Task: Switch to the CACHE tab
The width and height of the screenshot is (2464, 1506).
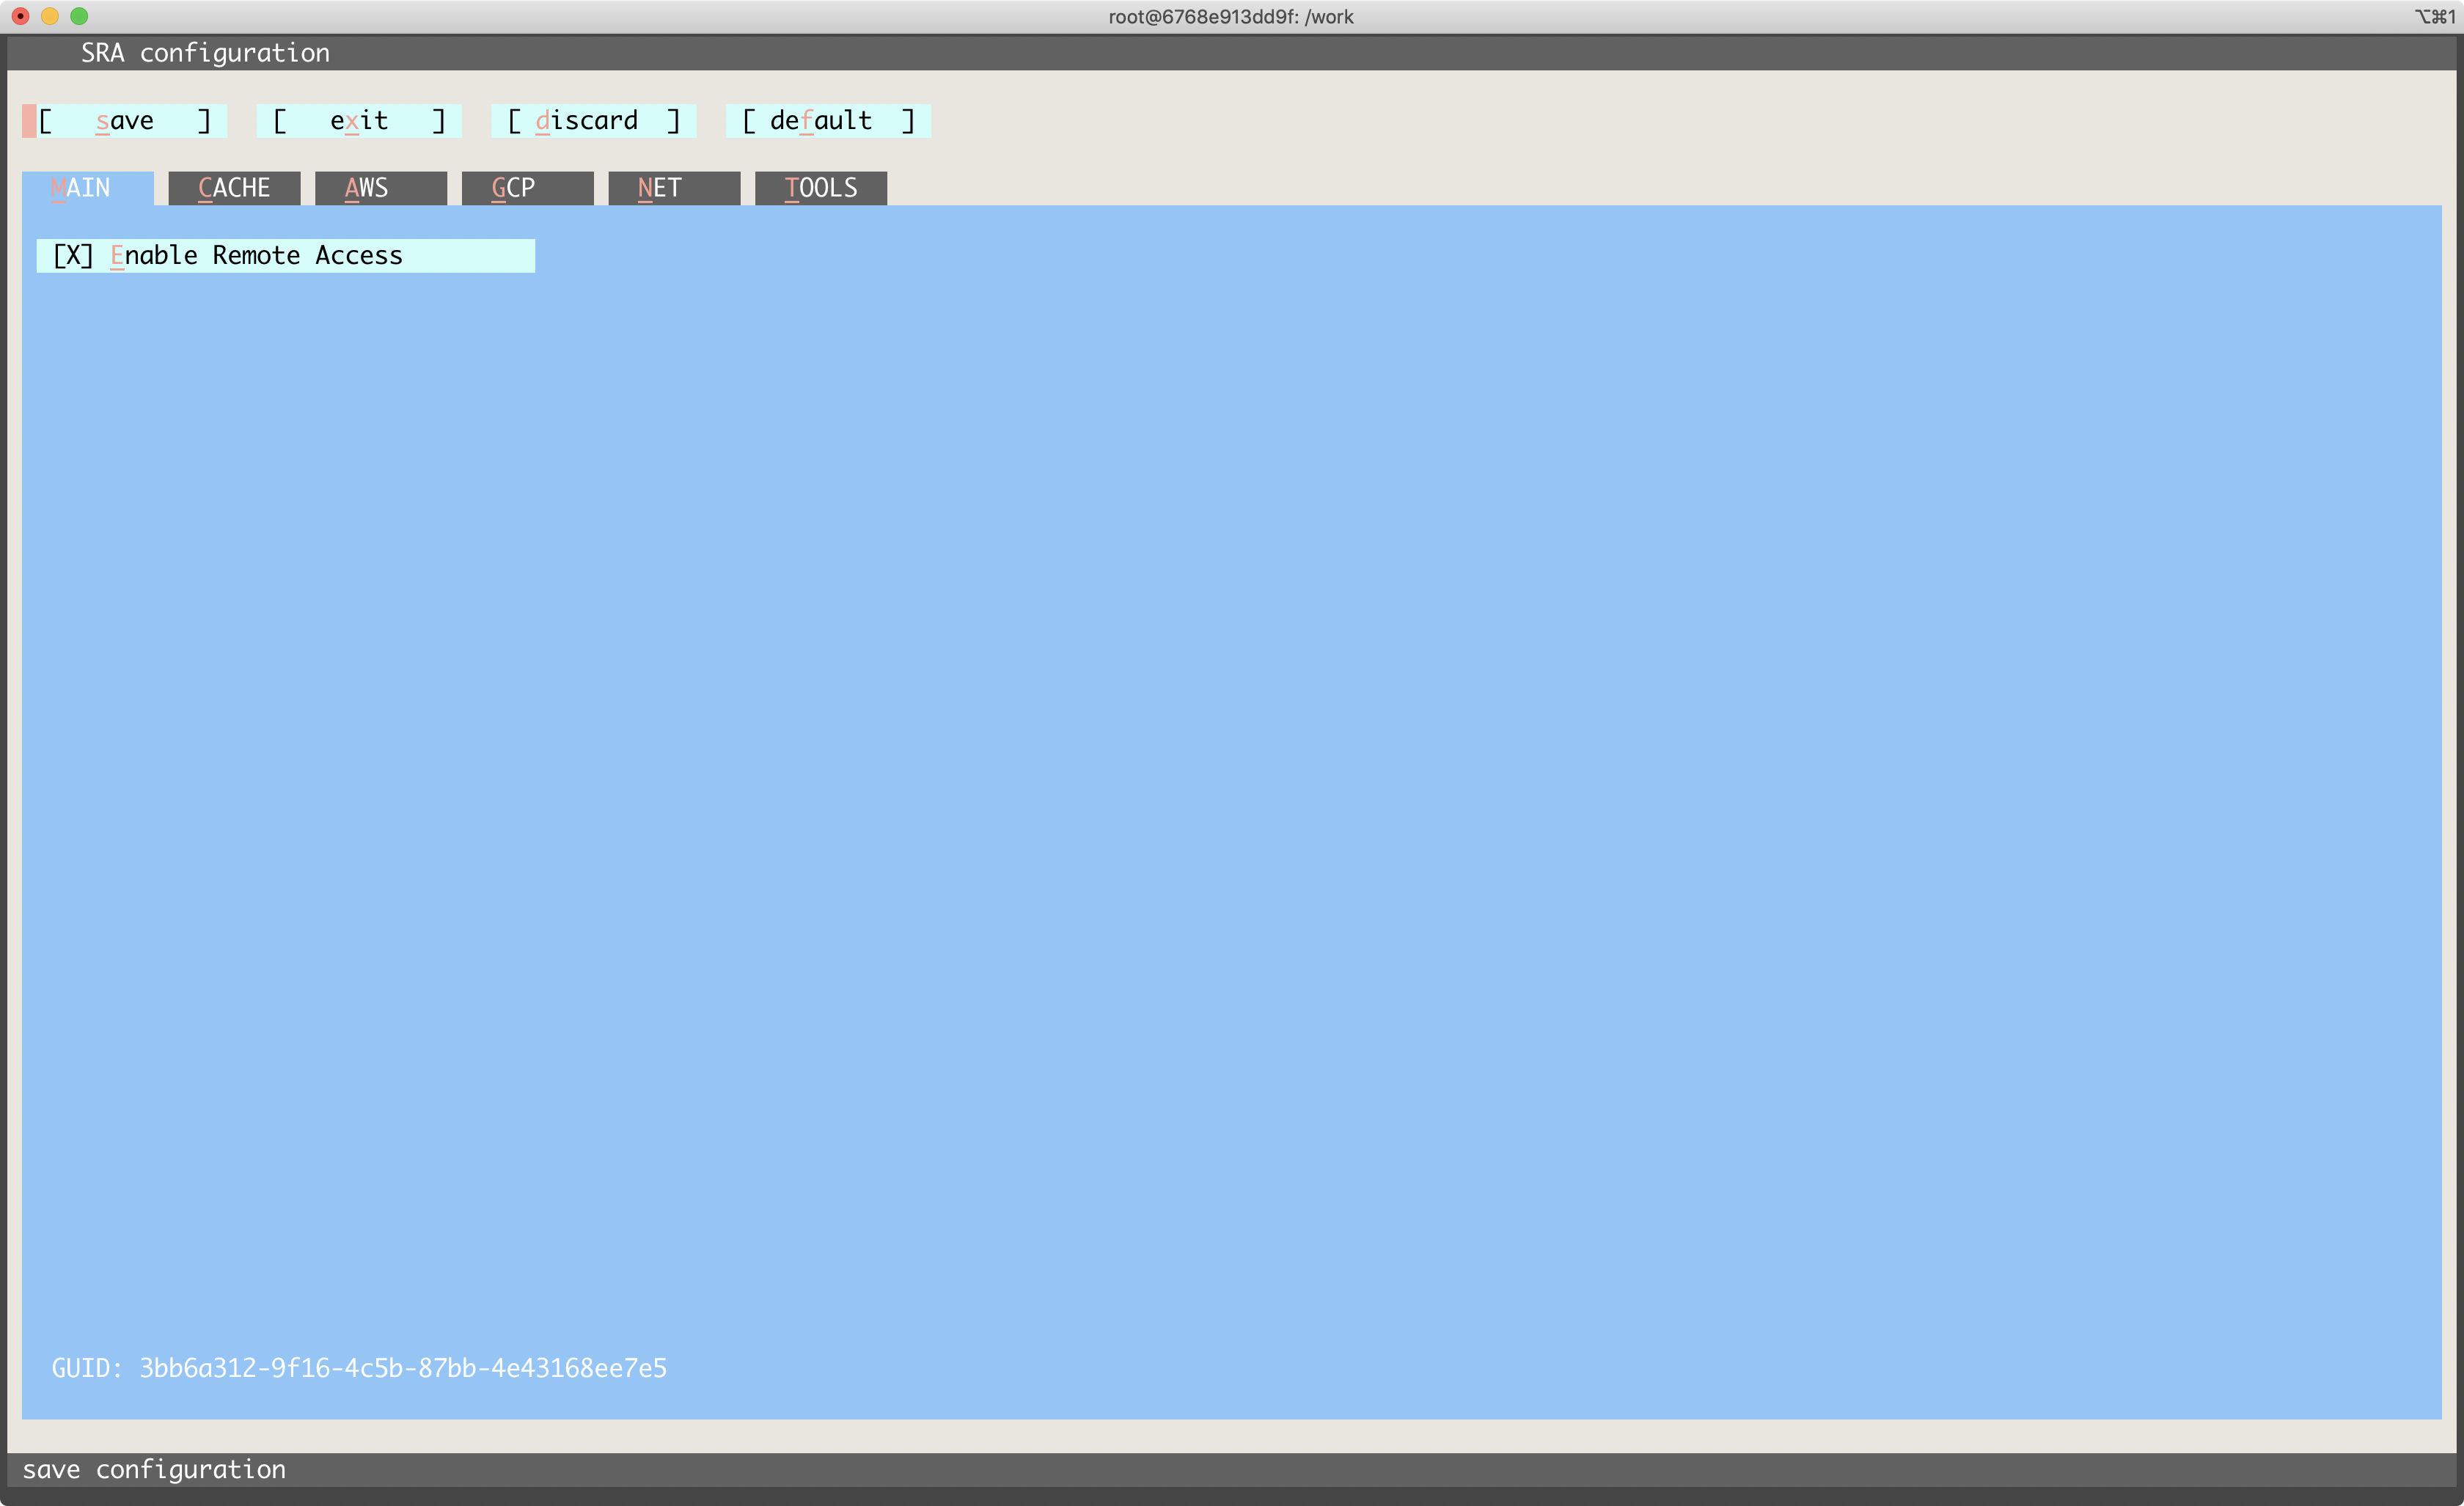Action: click(x=234, y=188)
